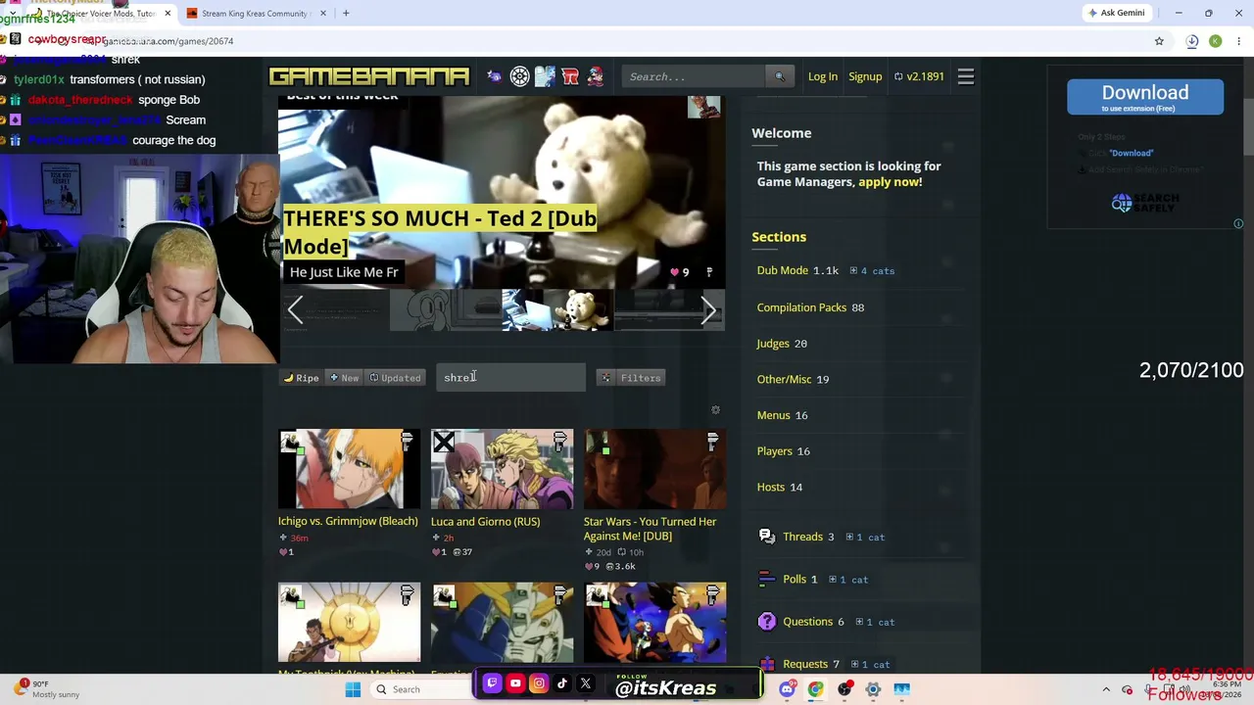Screen dimensions: 1254x705
Task: Expand the Polls 1 cat list
Action: (848, 580)
